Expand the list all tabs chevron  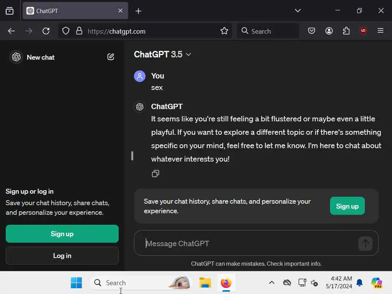pyautogui.click(x=297, y=10)
